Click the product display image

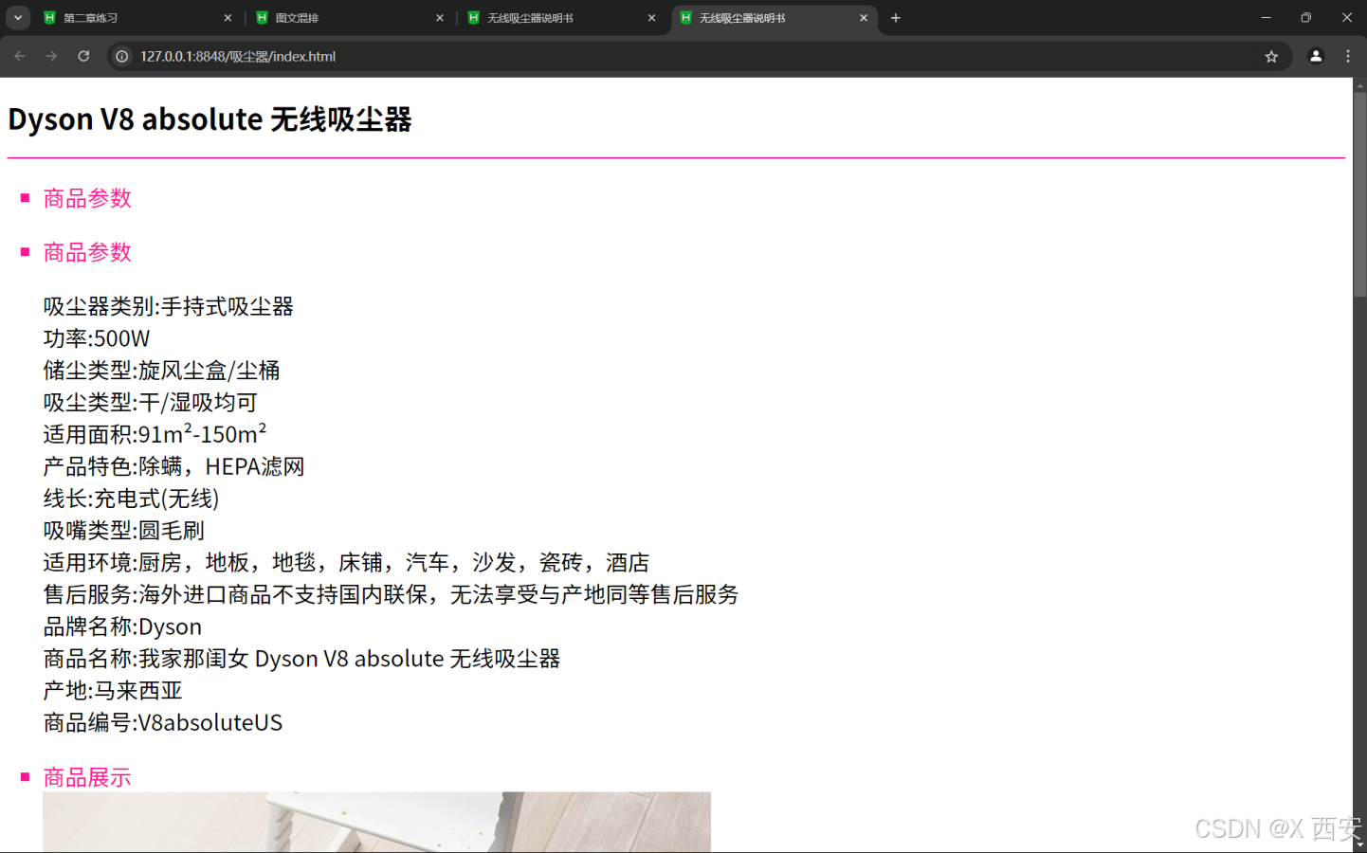point(376,822)
